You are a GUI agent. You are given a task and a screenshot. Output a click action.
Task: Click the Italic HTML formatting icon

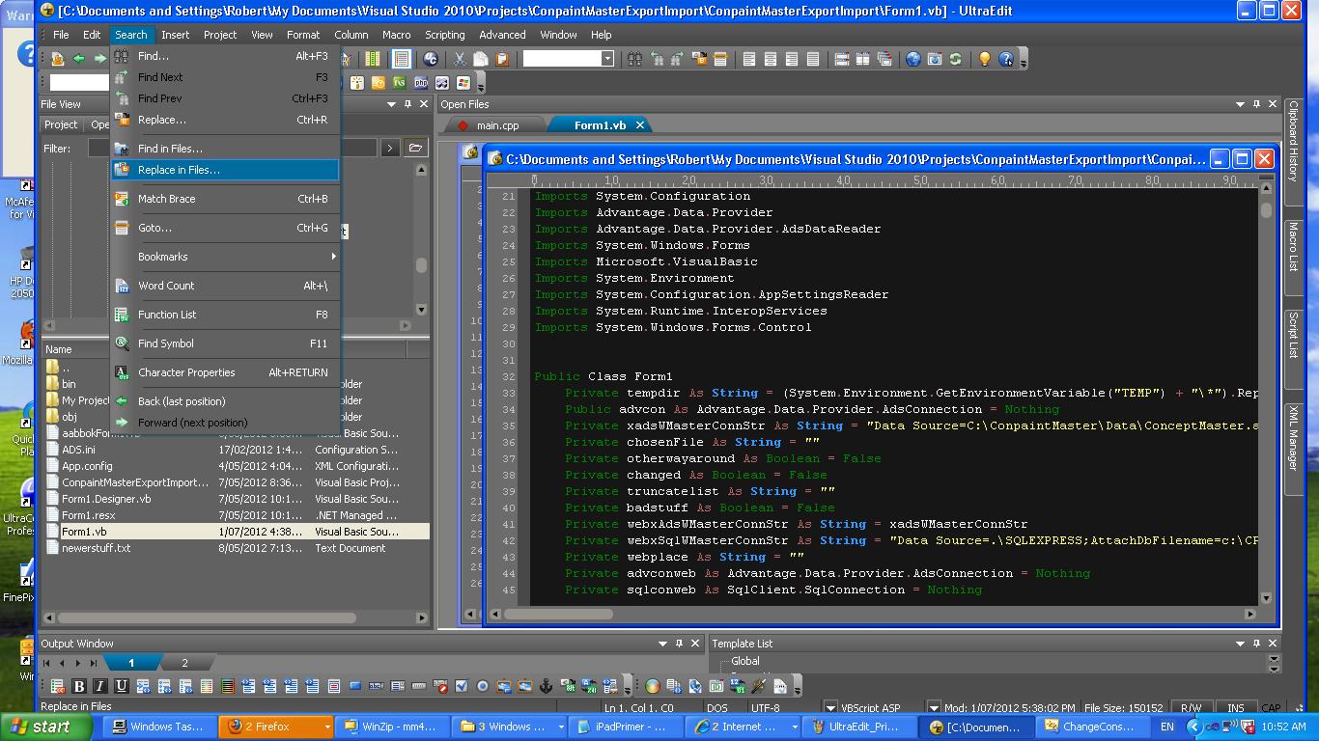tap(100, 686)
